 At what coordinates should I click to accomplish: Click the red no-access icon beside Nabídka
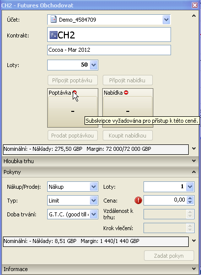[126, 93]
